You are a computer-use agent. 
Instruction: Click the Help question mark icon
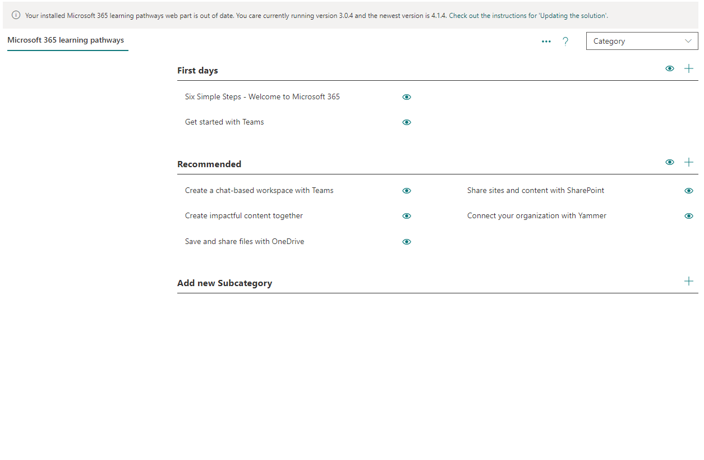(x=565, y=41)
